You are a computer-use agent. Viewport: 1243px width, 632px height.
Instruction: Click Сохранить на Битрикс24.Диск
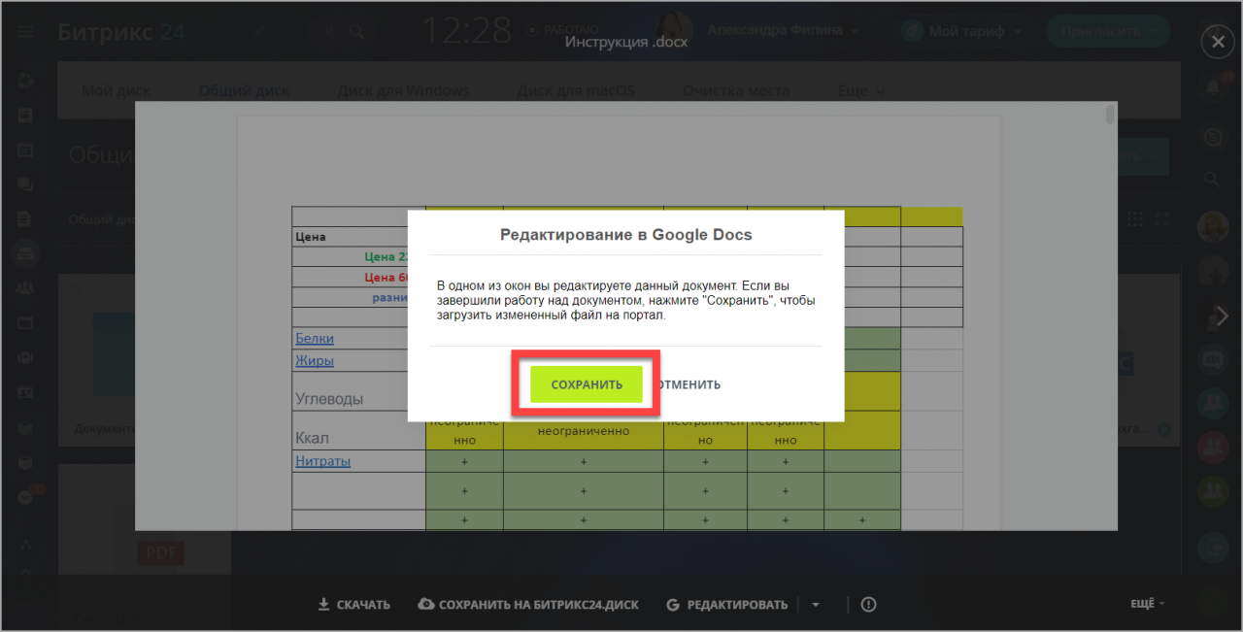click(x=528, y=604)
